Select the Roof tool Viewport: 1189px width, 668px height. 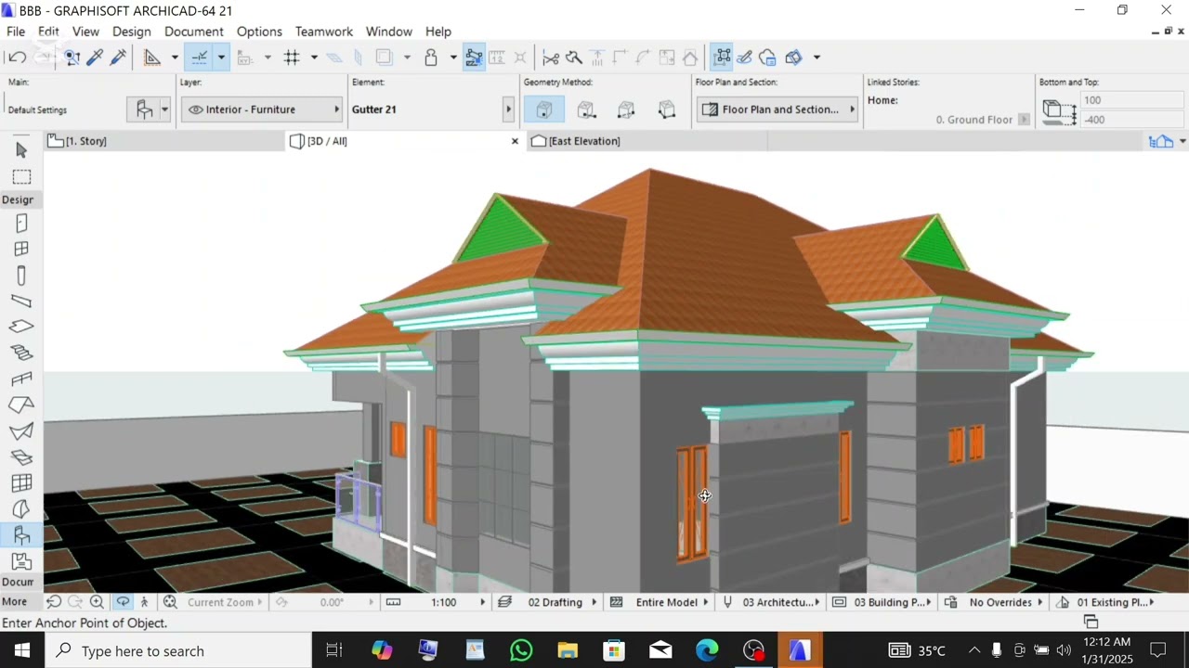21,405
